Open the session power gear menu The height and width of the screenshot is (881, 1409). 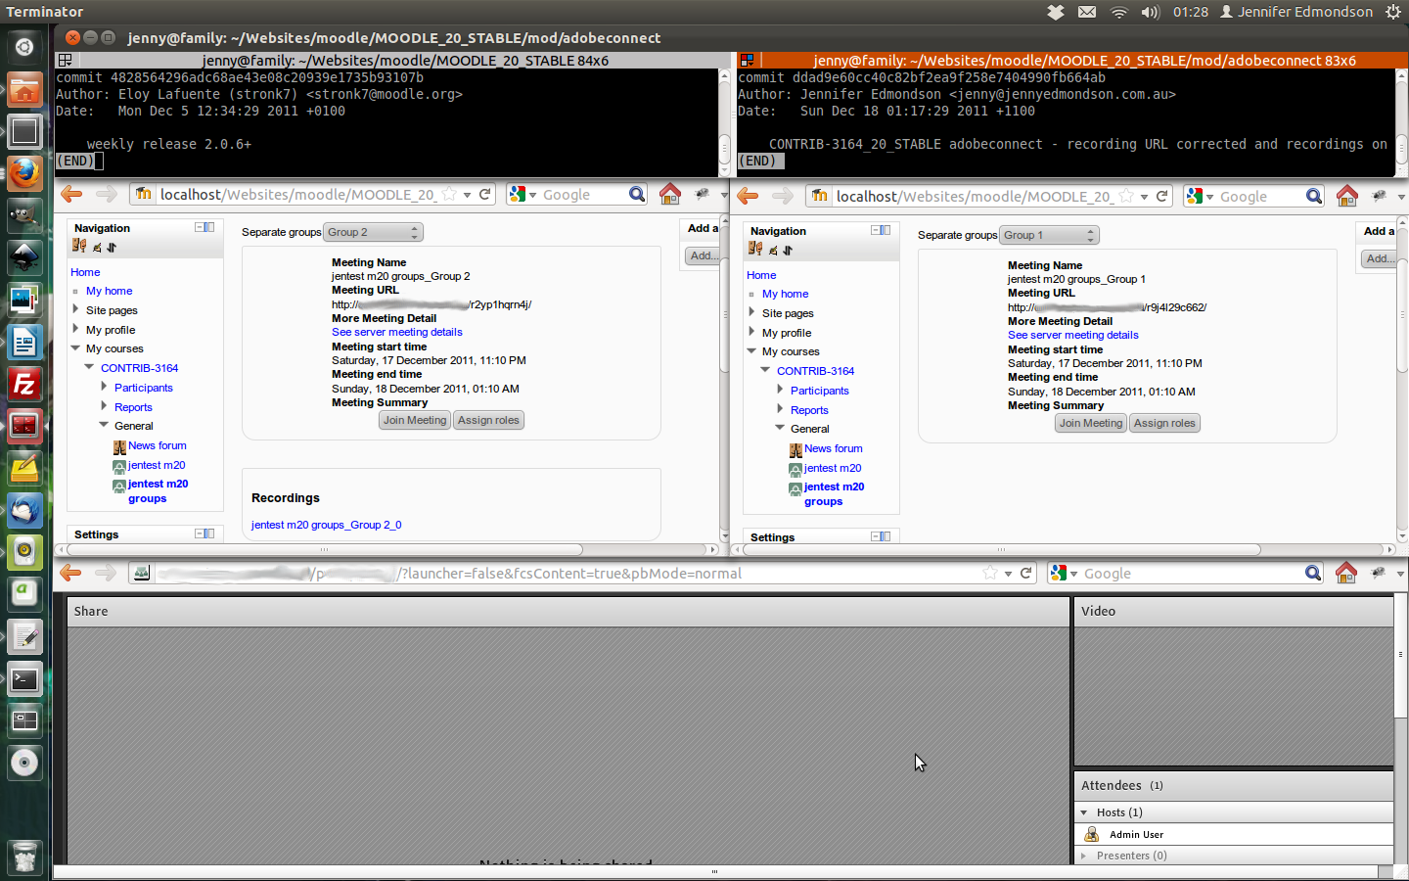(1393, 12)
